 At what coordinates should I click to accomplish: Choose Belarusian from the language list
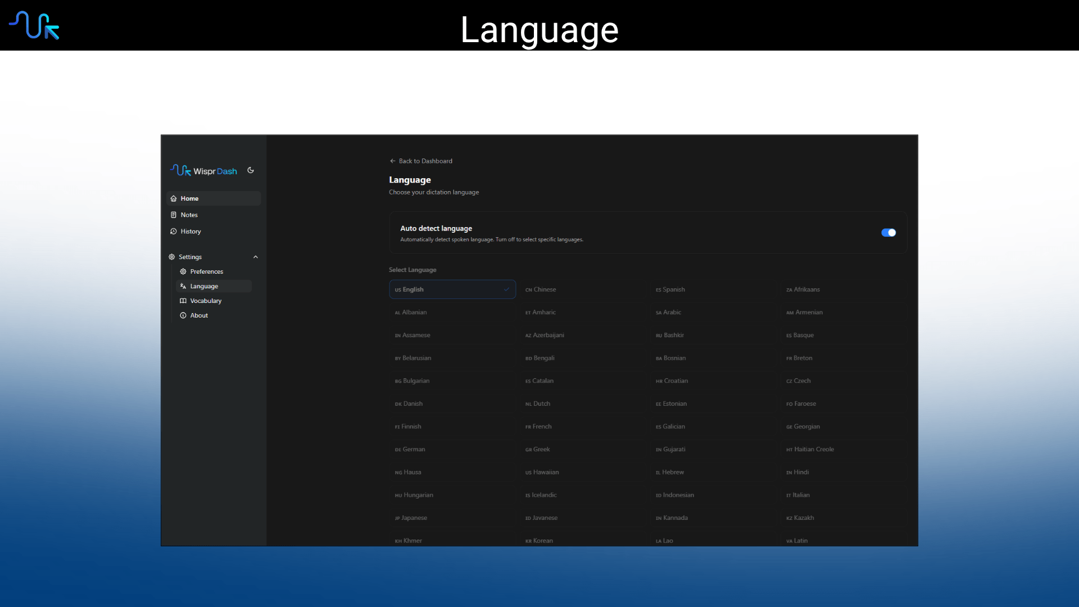[452, 358]
